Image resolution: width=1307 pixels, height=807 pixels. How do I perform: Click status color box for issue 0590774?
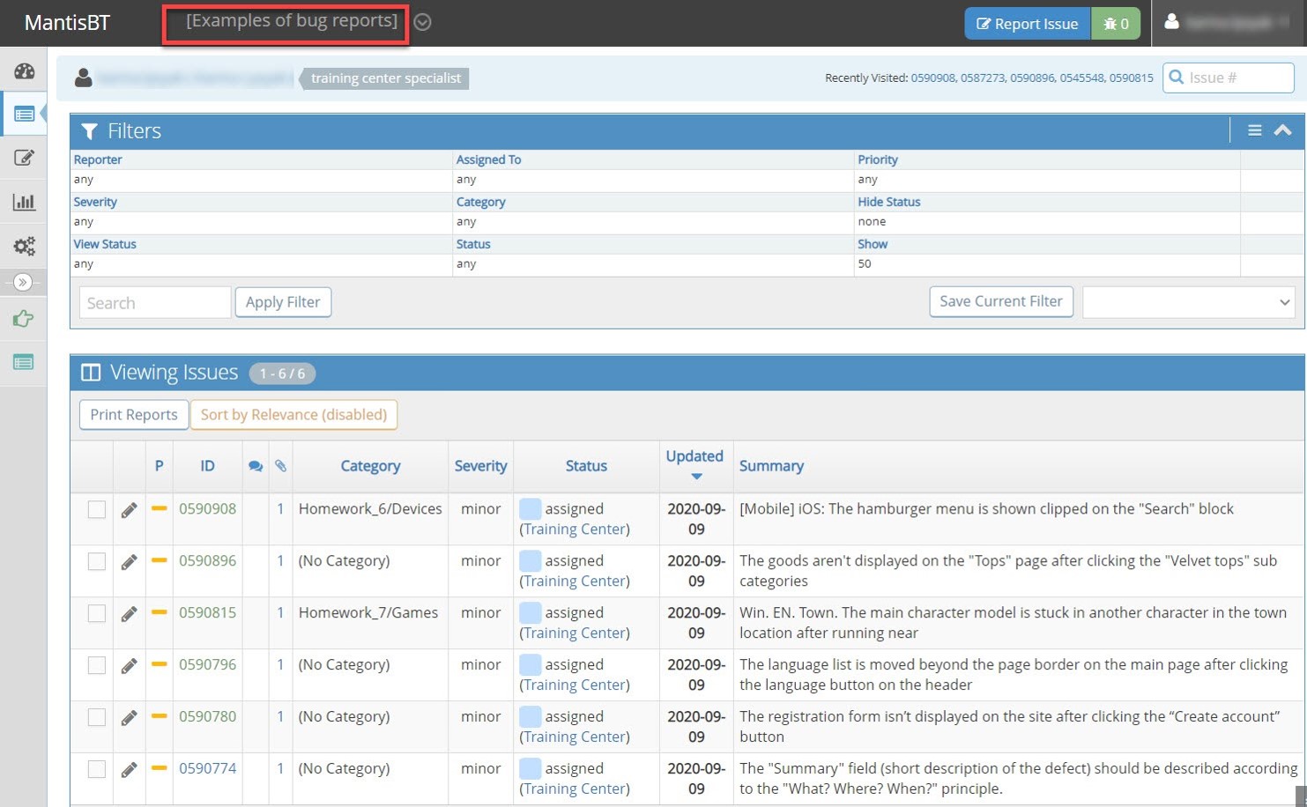[x=530, y=769]
